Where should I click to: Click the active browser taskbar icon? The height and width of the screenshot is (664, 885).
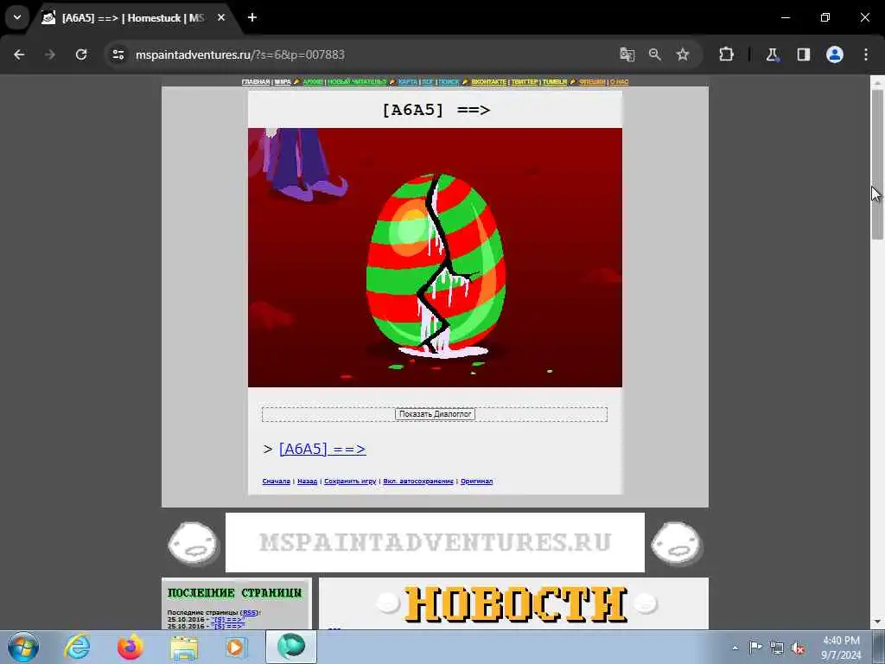(291, 647)
